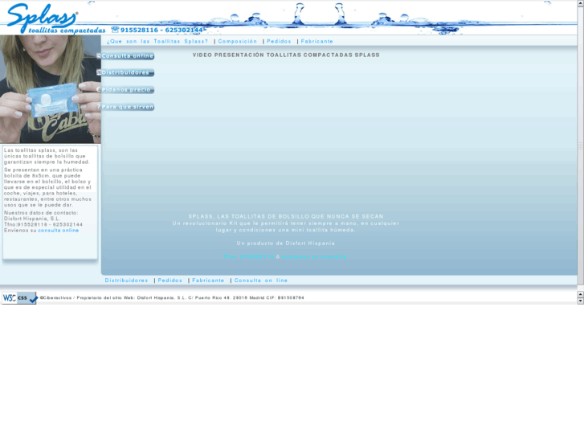Image resolution: width=584 pixels, height=438 pixels.
Task: Click the Pídanos precio side button
Action: (125, 90)
